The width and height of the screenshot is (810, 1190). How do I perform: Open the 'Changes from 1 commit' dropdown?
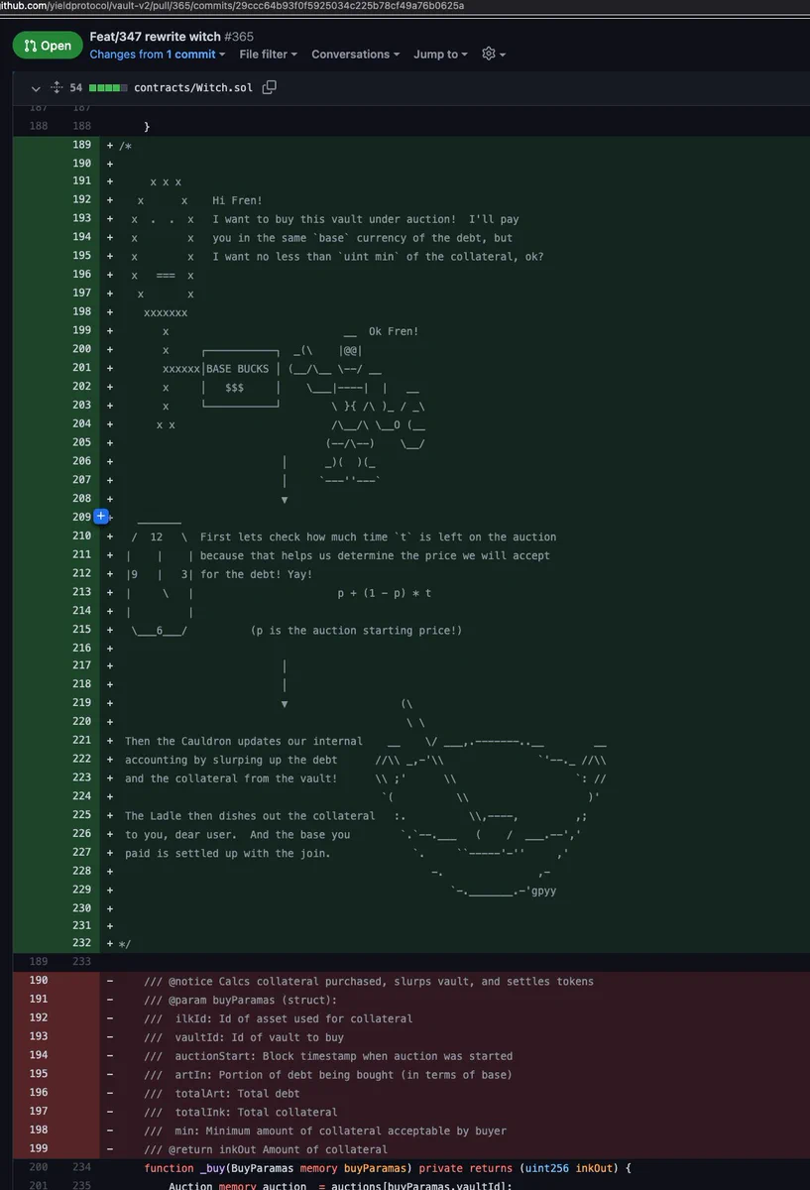coord(158,55)
